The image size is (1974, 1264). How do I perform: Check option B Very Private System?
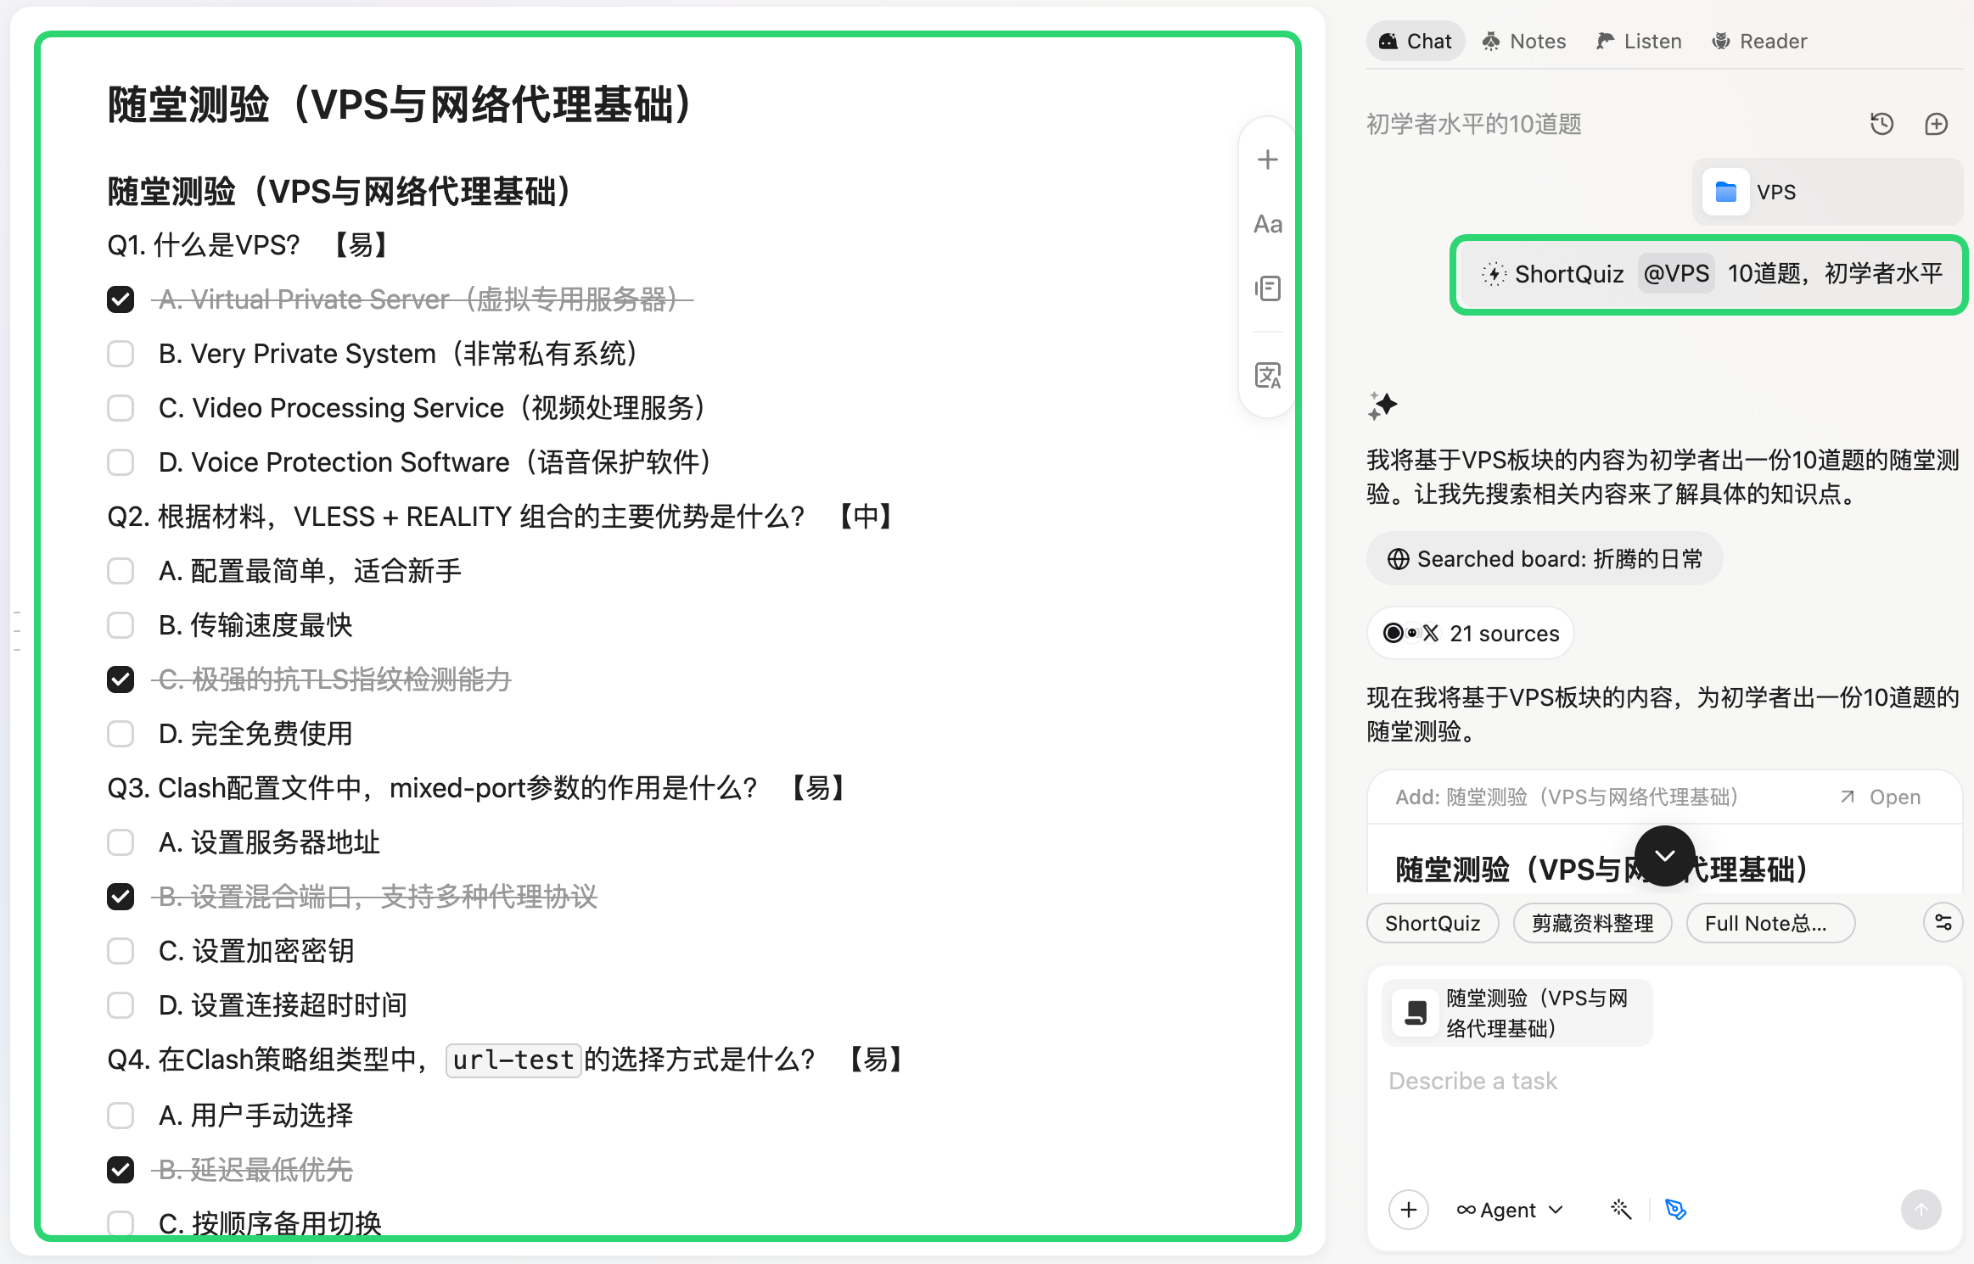coord(121,354)
